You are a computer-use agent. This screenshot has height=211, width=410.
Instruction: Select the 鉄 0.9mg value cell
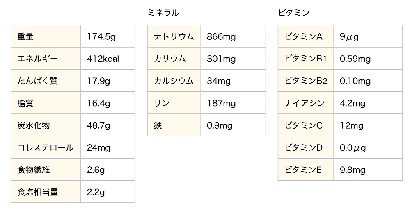pos(233,125)
